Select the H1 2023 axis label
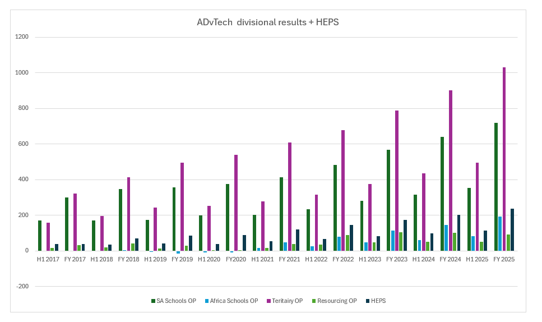542x322 pixels. [370, 259]
